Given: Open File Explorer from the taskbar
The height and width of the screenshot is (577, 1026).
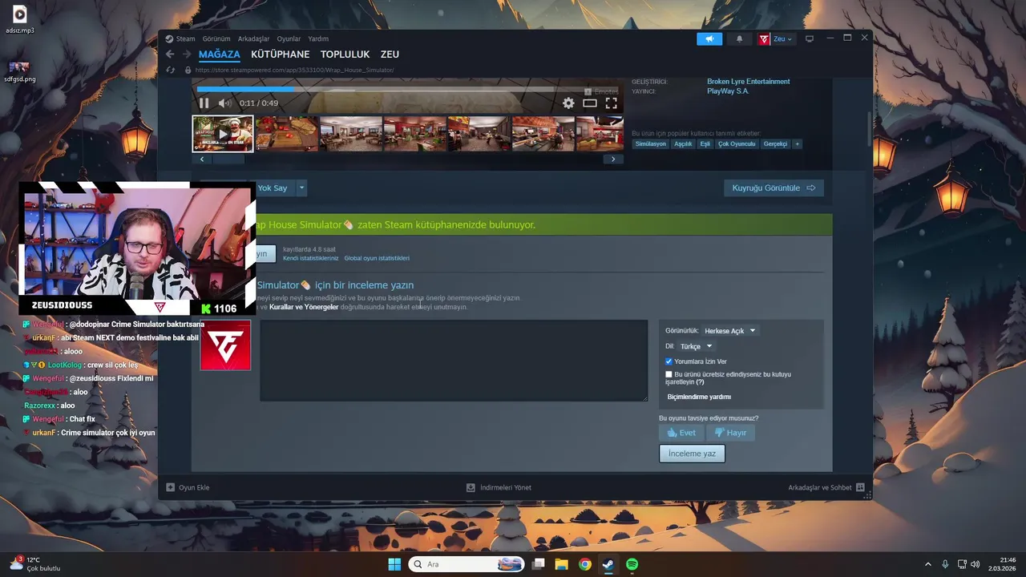Looking at the screenshot, I should (x=561, y=564).
